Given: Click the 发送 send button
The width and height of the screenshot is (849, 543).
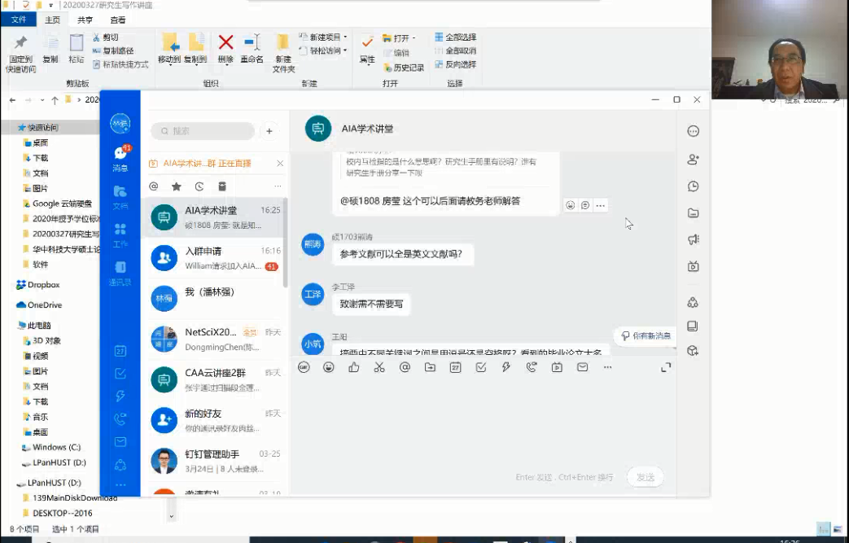Looking at the screenshot, I should (645, 477).
